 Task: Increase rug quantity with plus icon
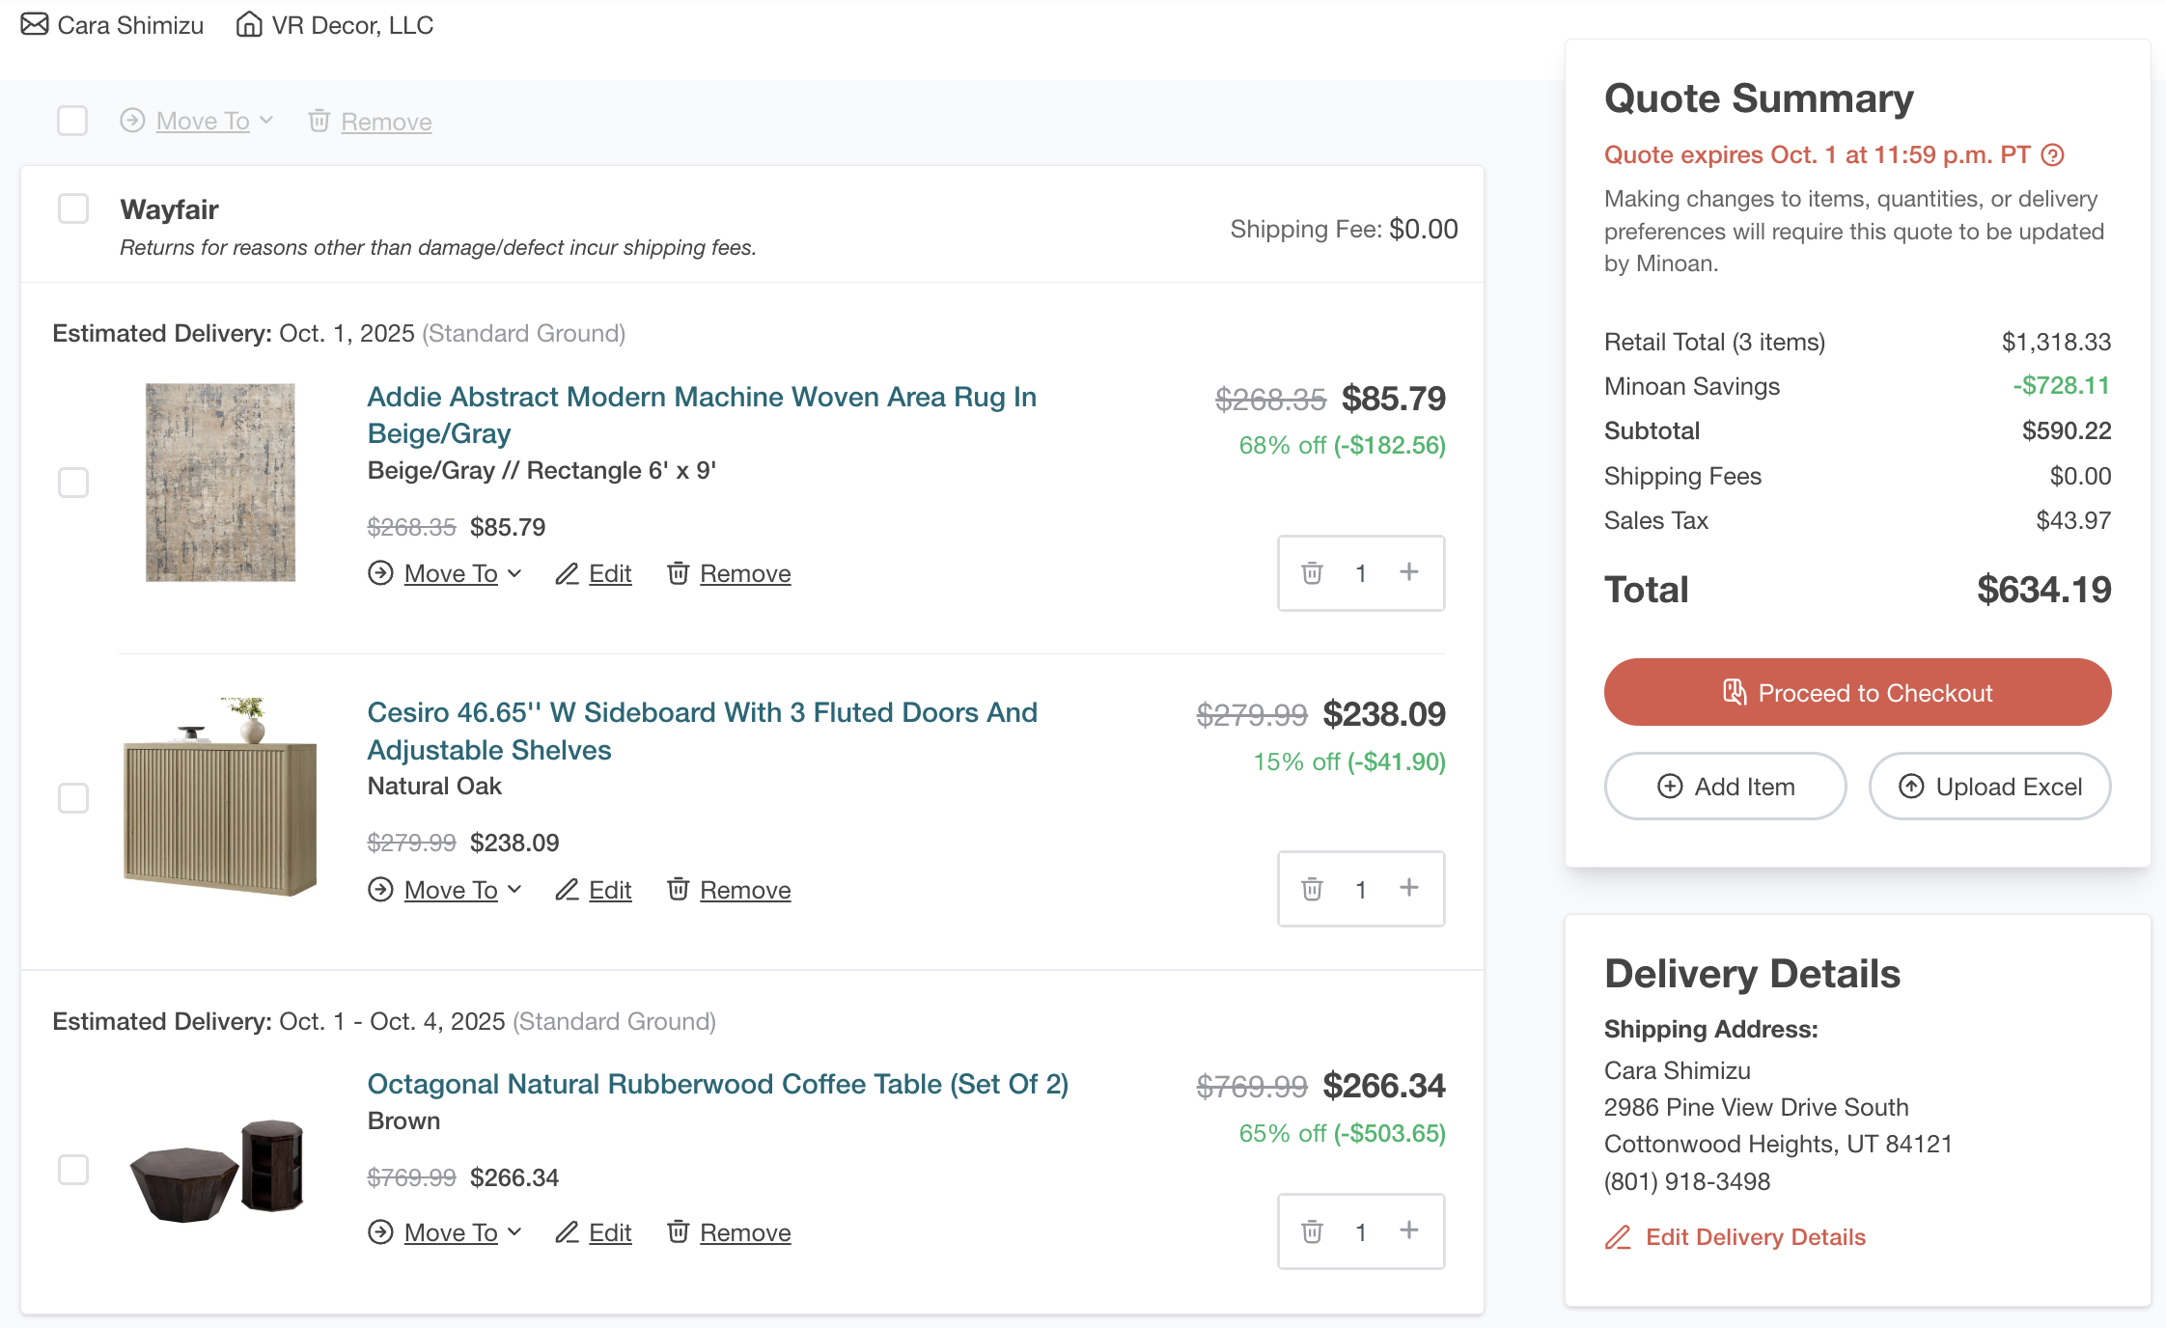click(1409, 572)
